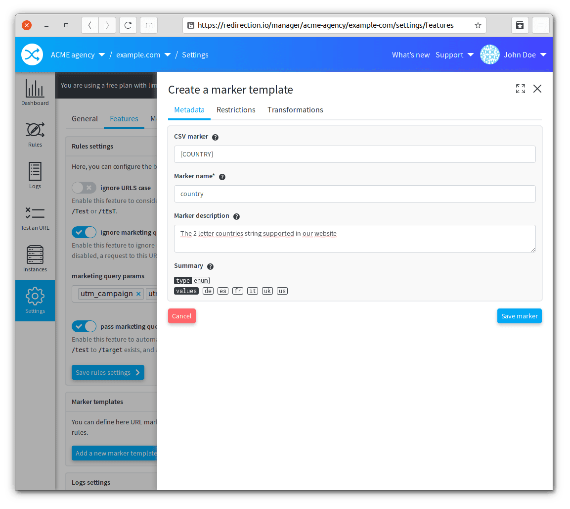The height and width of the screenshot is (509, 570).
Task: Click the 'us' value tag
Action: (x=282, y=291)
